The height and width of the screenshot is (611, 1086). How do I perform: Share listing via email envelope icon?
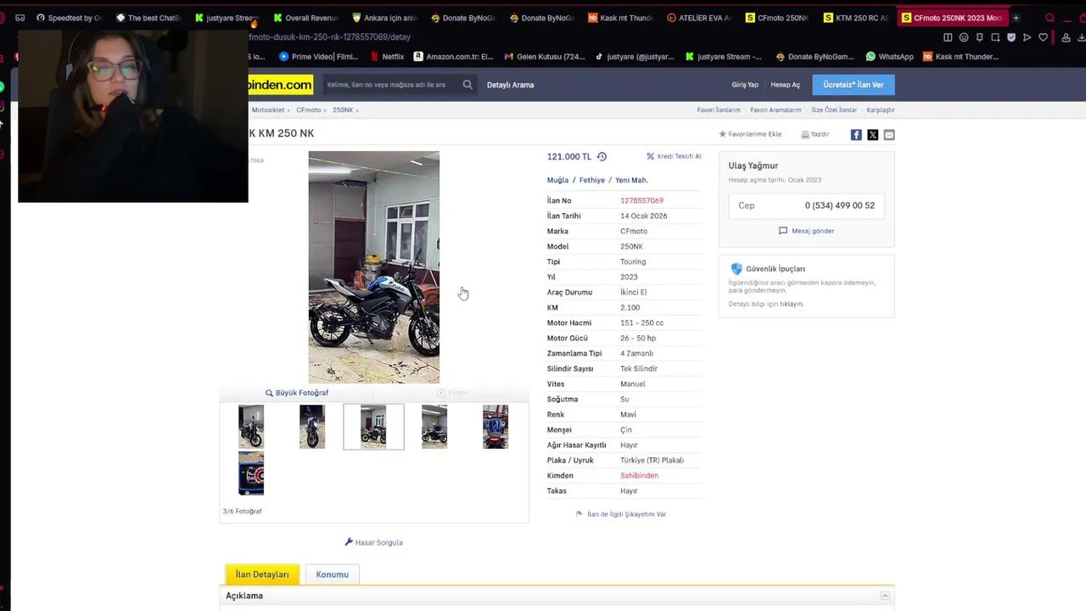pos(889,135)
